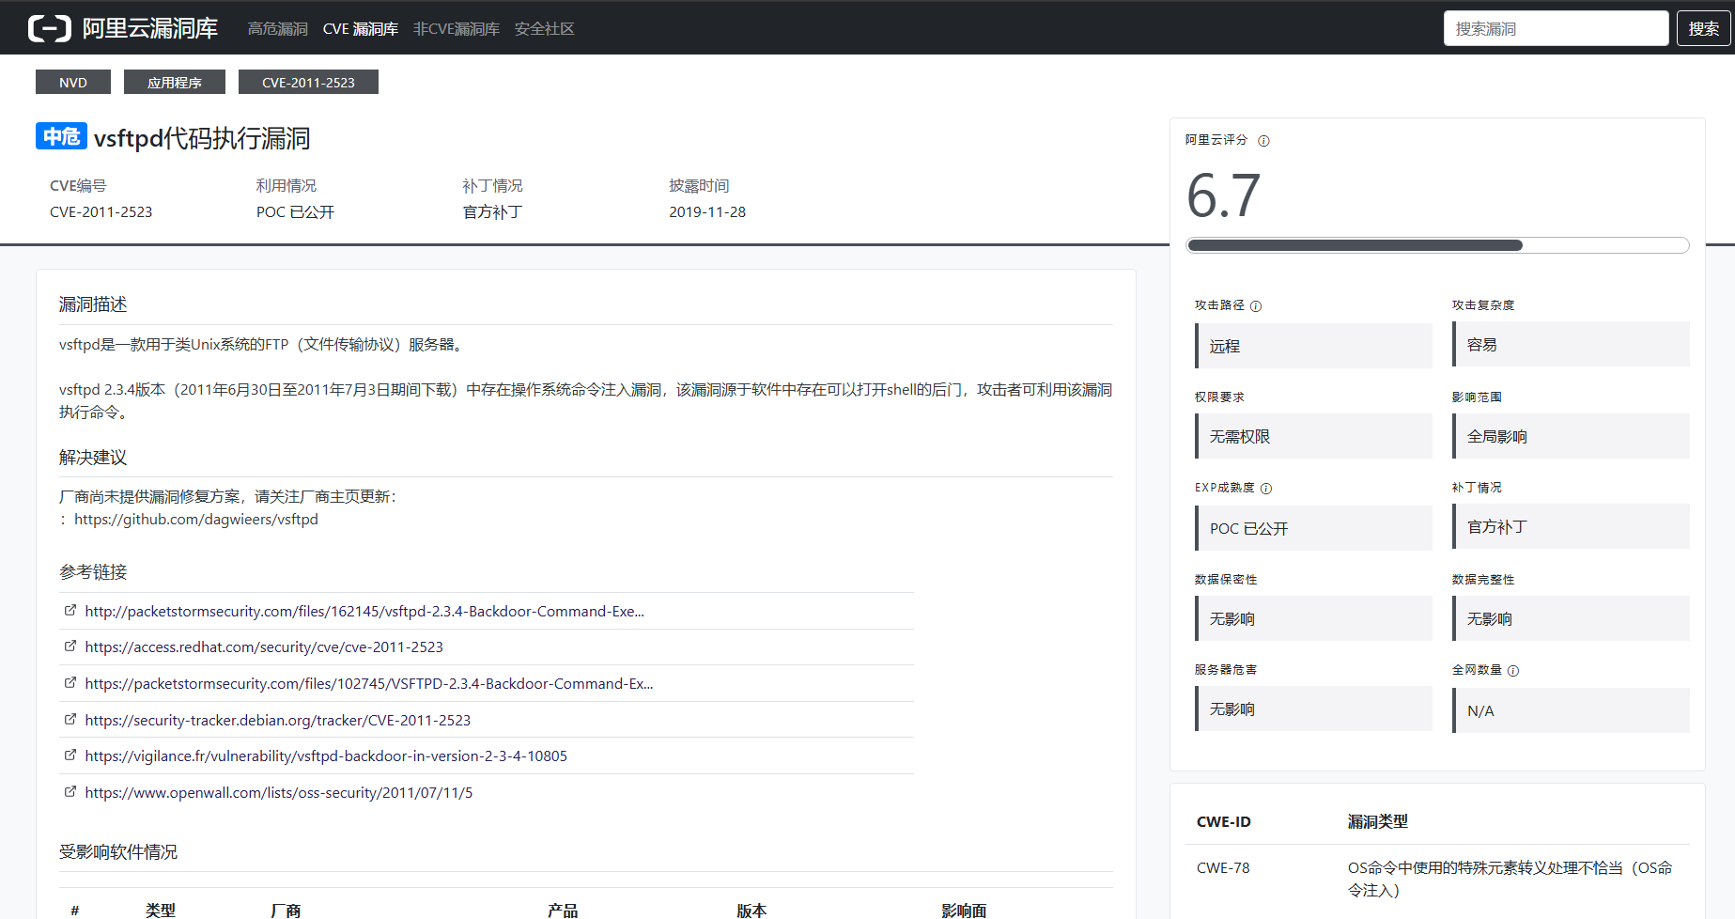Click info icon beside 全网数量

pyautogui.click(x=1513, y=671)
